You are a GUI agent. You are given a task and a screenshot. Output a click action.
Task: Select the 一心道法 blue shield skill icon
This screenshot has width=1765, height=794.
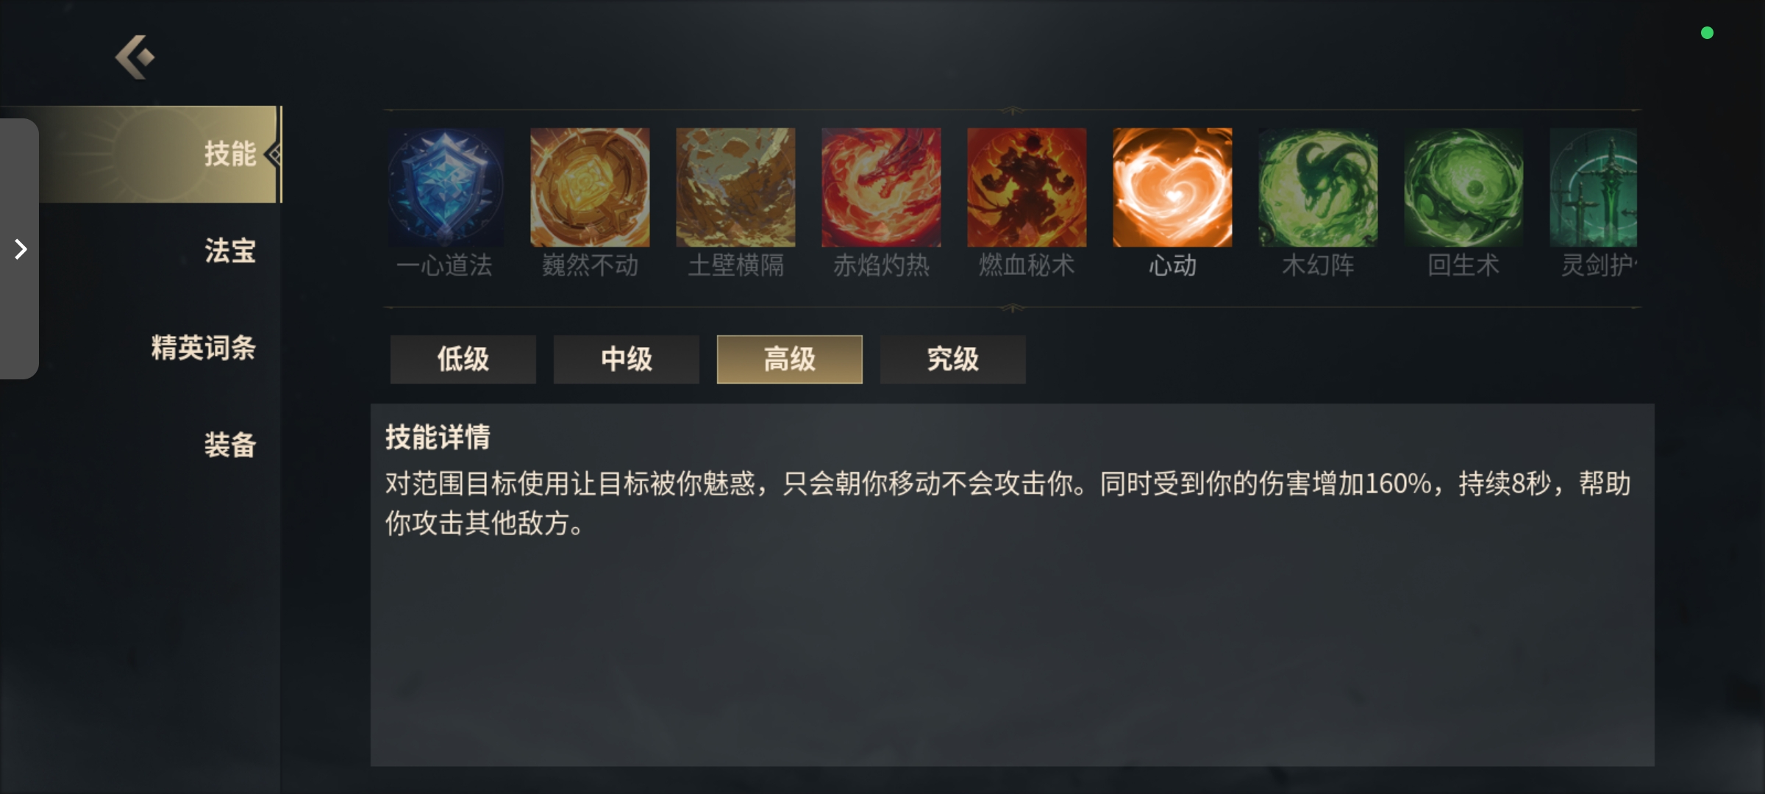coord(445,187)
